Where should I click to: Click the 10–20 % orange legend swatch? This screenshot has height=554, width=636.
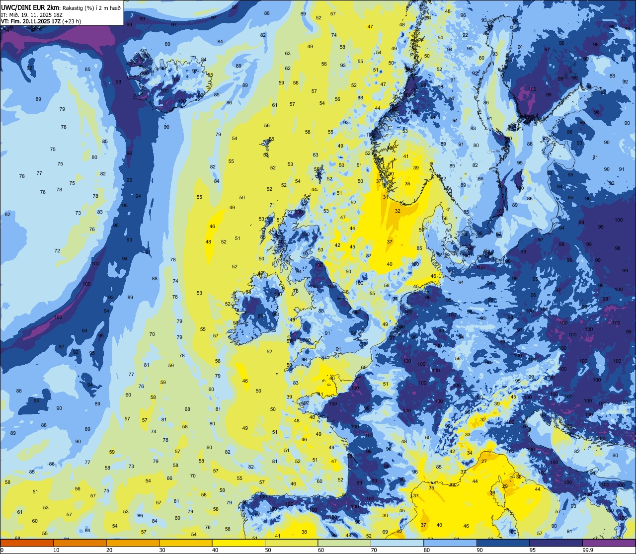[x=80, y=543]
